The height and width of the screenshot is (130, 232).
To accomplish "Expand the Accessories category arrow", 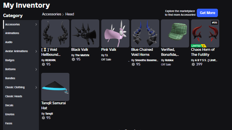I will [36, 24].
